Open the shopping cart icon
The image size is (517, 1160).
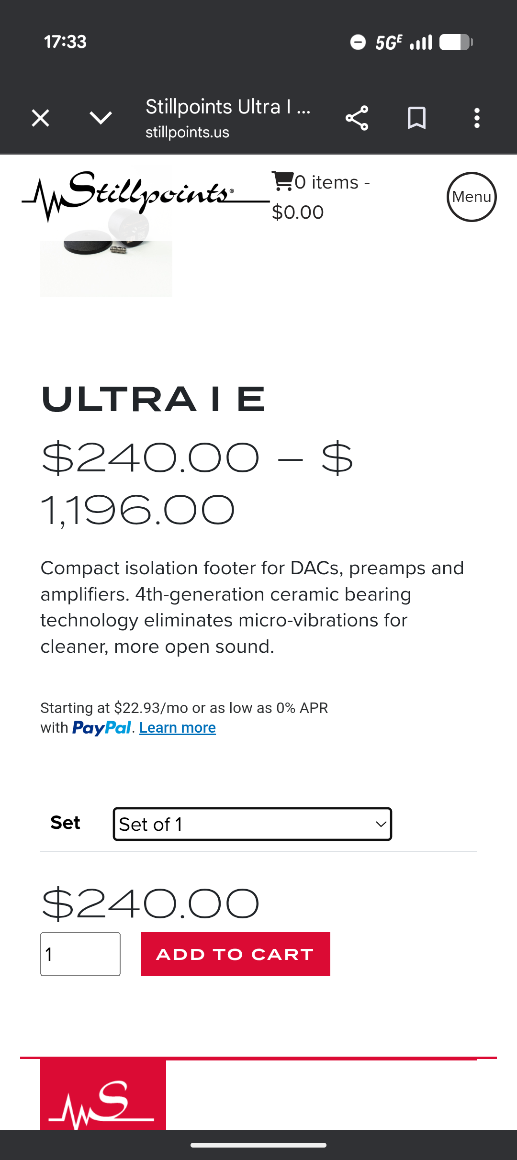(282, 181)
